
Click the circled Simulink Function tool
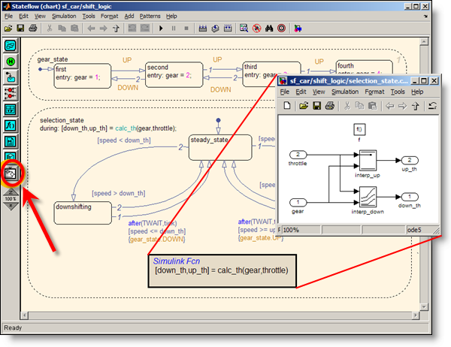(11, 173)
